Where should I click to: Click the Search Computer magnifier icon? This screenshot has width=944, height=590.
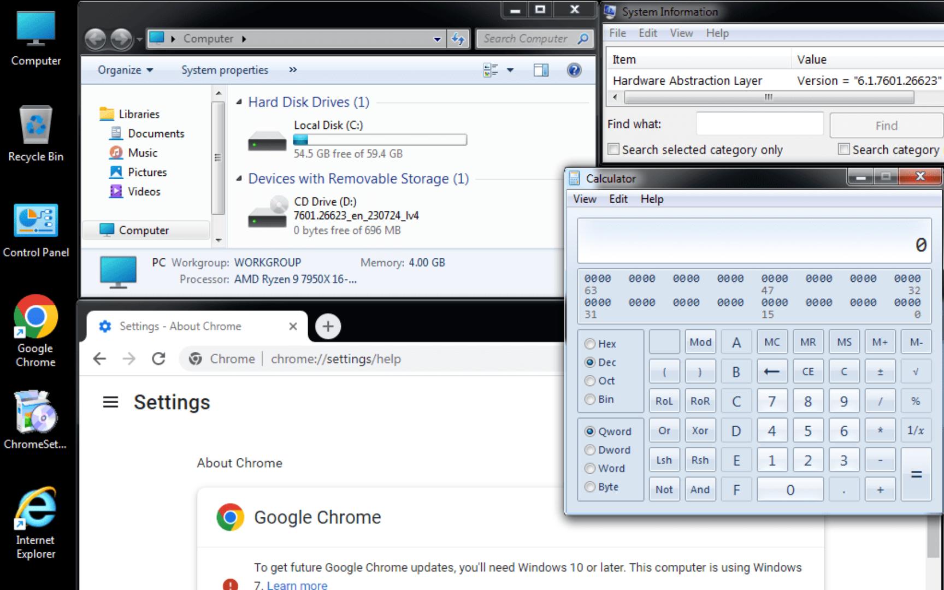pyautogui.click(x=583, y=39)
